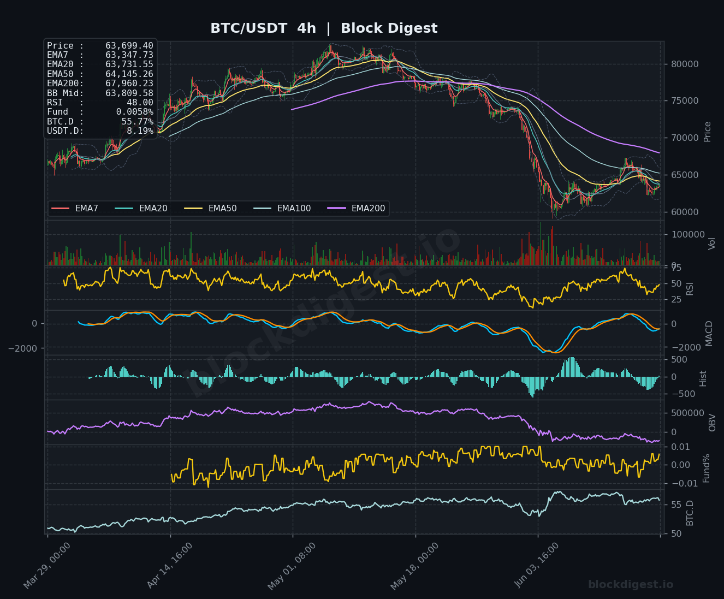Click the BTC.D 55.77% stats row
The height and width of the screenshot is (599, 724).
pos(100,122)
